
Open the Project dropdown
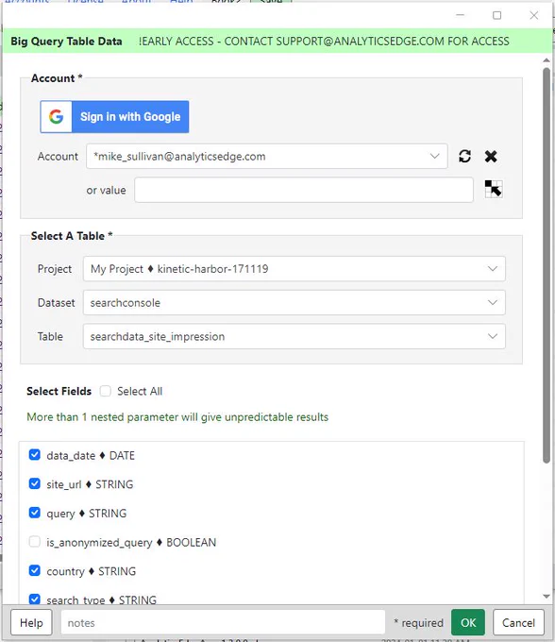point(294,268)
